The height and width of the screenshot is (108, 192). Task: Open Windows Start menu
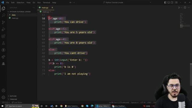click(x=2, y=106)
